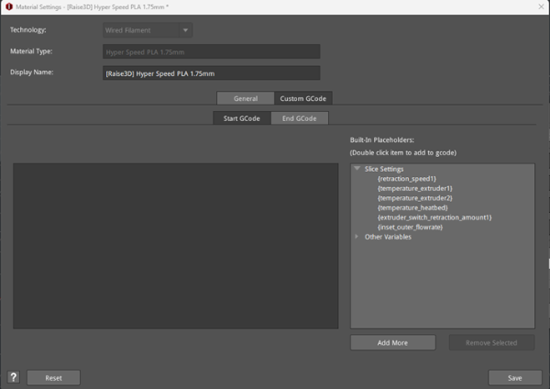Open the Technology dropdown
The image size is (550, 389).
pyautogui.click(x=148, y=30)
